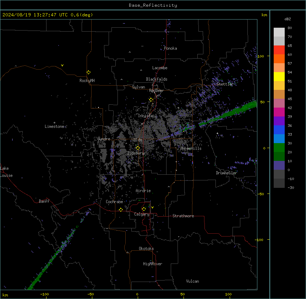Screen dimensions: 306x299
Task: Pick the slate blue 0-10 dBZ swatch
Action: [x=279, y=165]
